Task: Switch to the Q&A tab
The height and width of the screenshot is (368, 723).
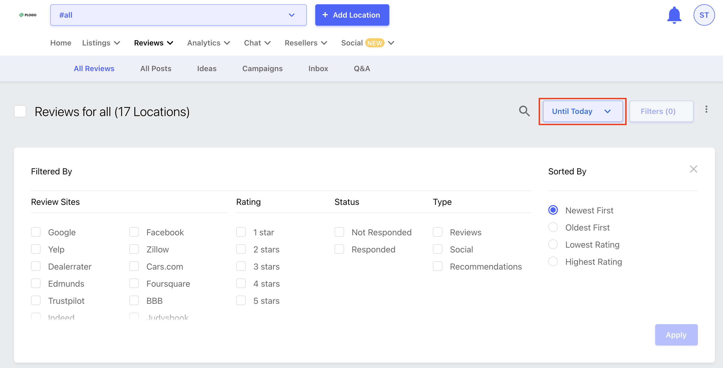Action: click(x=362, y=68)
